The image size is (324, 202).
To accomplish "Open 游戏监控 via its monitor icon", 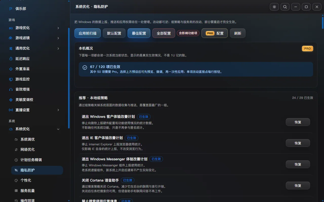I will pos(11,79).
